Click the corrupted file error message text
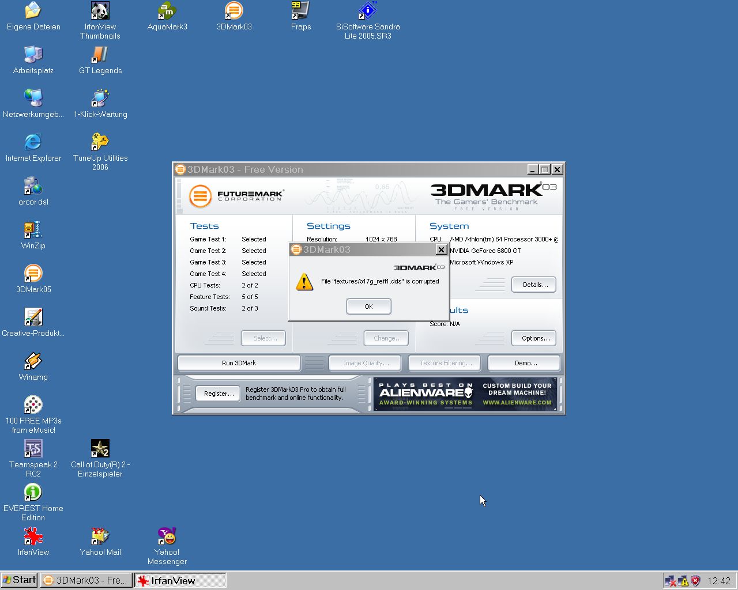Viewport: 738px width, 590px height. pos(380,281)
